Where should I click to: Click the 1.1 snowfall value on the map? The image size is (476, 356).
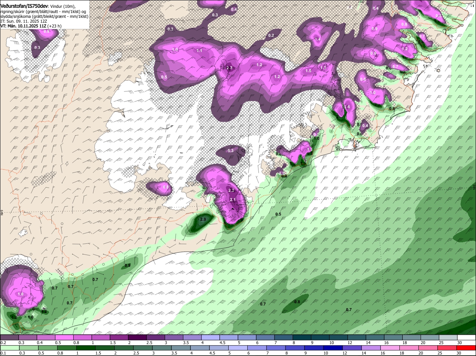point(199,51)
